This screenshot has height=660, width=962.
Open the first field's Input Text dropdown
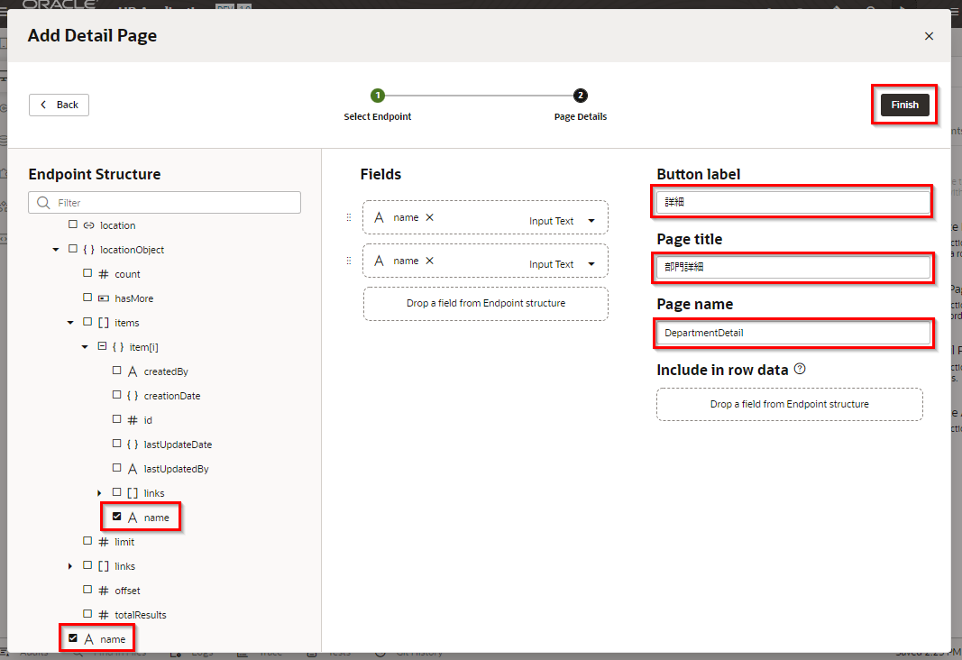591,221
